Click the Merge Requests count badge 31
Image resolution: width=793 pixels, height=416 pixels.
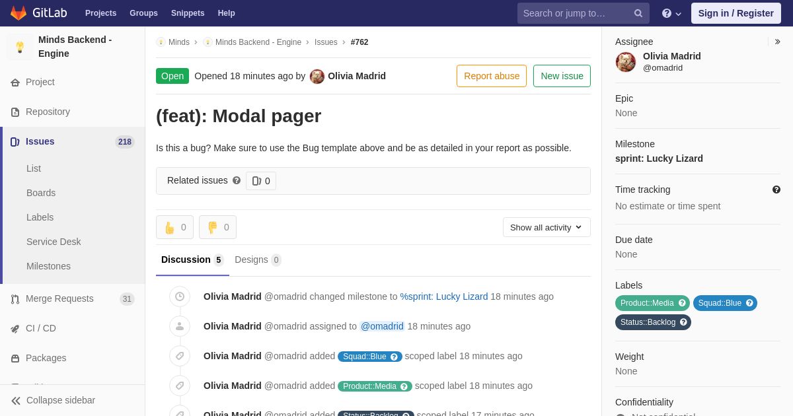click(127, 299)
